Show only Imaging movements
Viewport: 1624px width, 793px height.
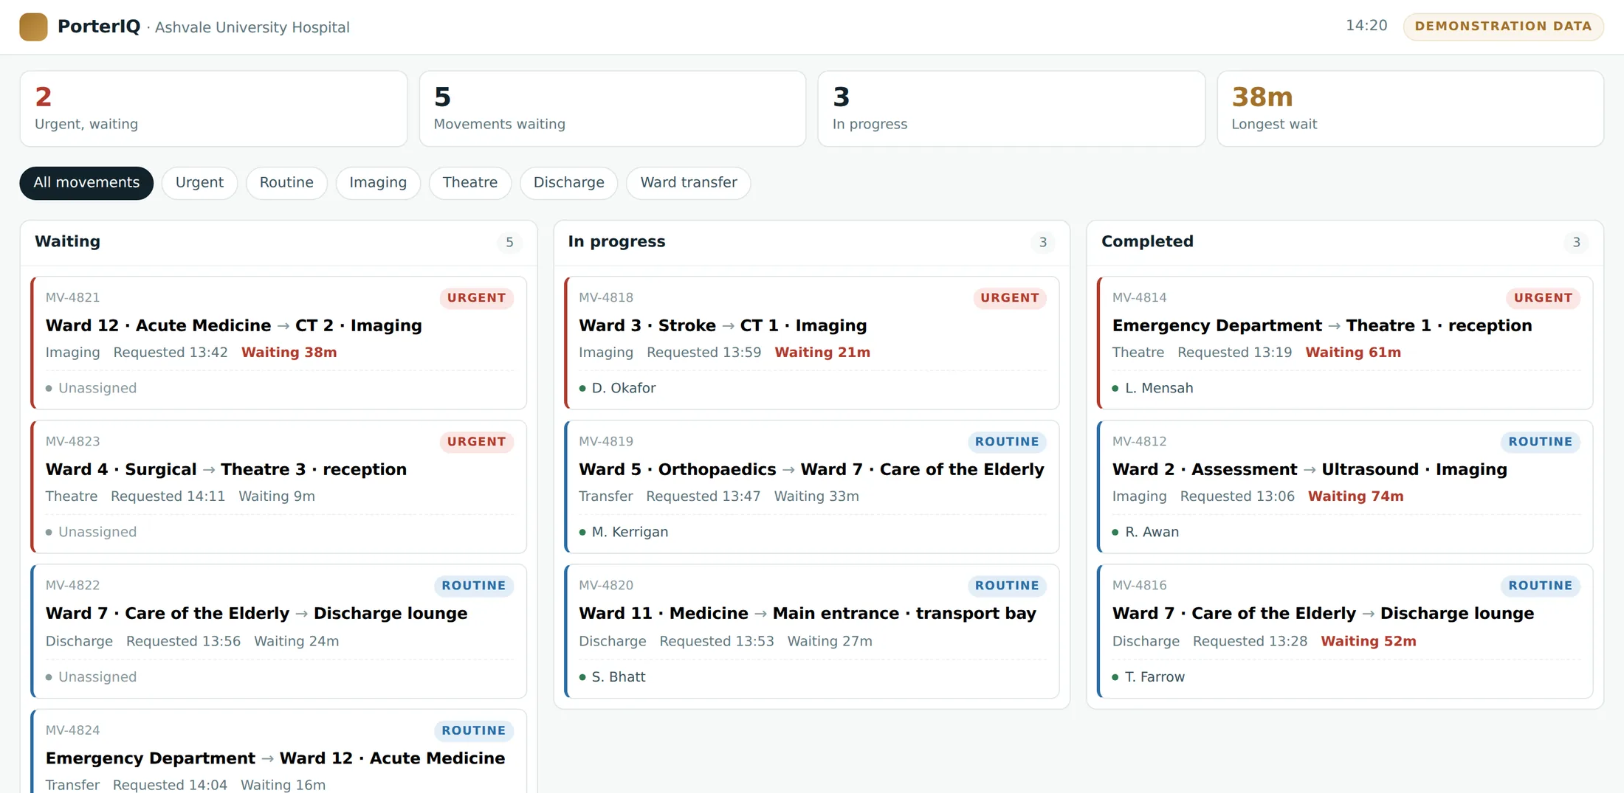[x=378, y=183]
